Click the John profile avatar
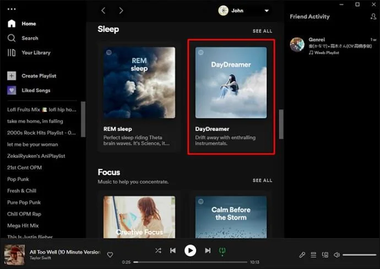The height and width of the screenshot is (269, 380). (x=223, y=10)
